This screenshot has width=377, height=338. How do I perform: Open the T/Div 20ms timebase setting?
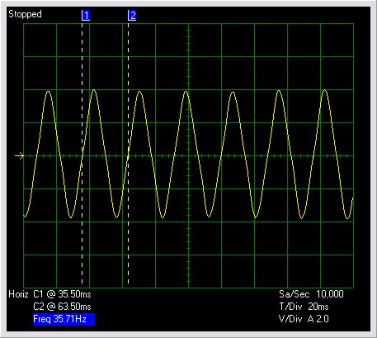304,307
